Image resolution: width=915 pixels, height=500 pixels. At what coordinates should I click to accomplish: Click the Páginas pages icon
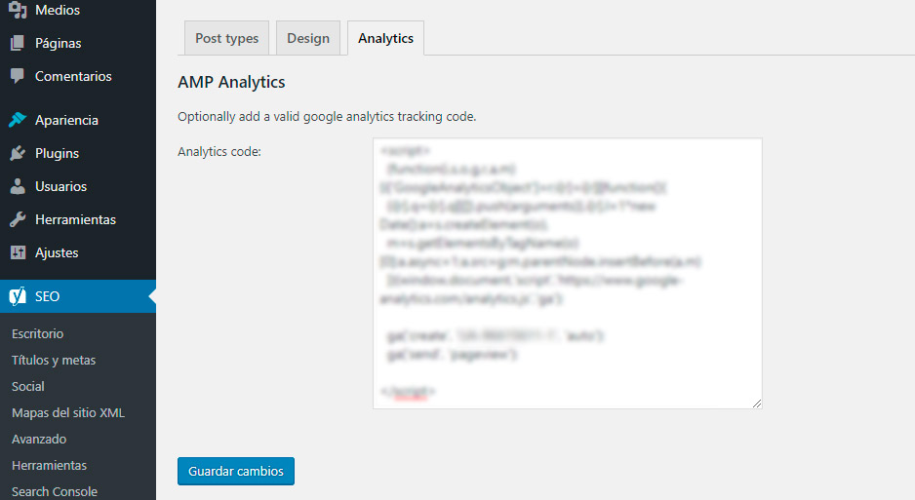point(18,43)
